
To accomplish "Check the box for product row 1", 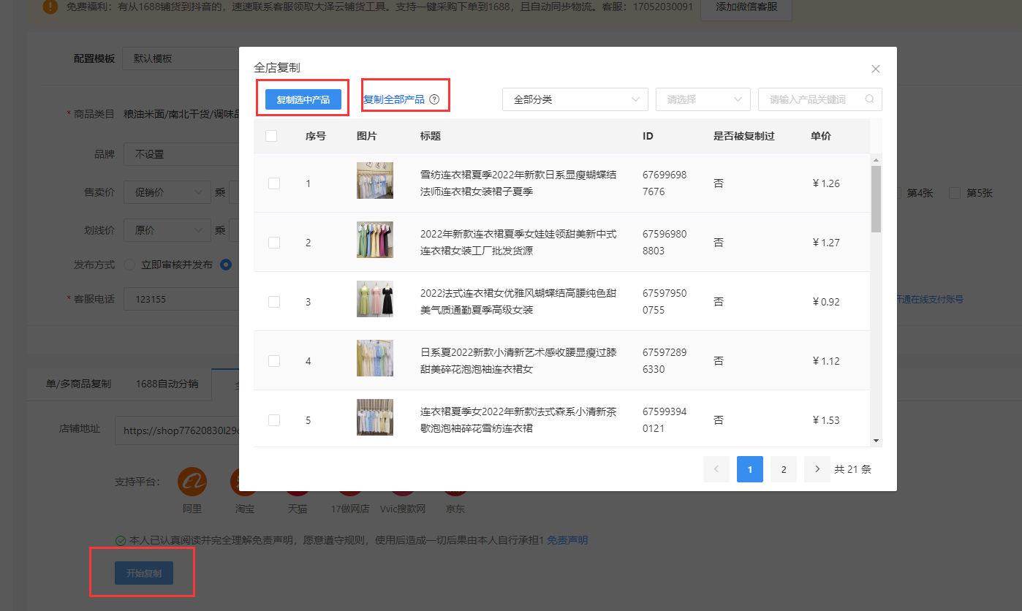I will coord(274,183).
